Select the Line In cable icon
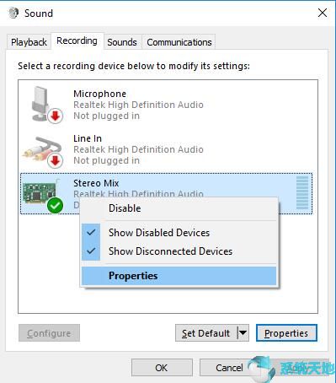 pyautogui.click(x=42, y=149)
